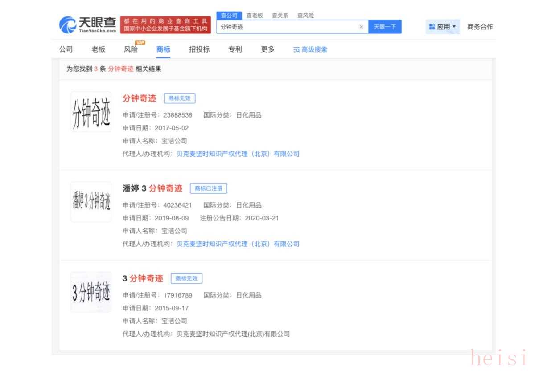Screen dimensions: 535x371
Task: Switch to the 招投标 results tab
Action: pos(199,49)
